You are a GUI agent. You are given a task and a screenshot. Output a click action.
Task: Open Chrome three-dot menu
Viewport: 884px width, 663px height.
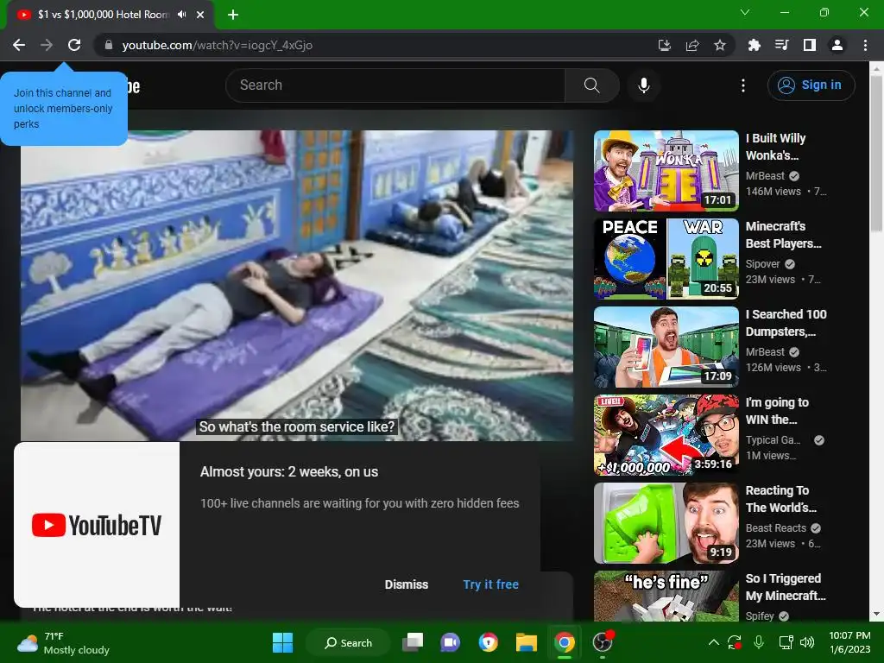(865, 45)
